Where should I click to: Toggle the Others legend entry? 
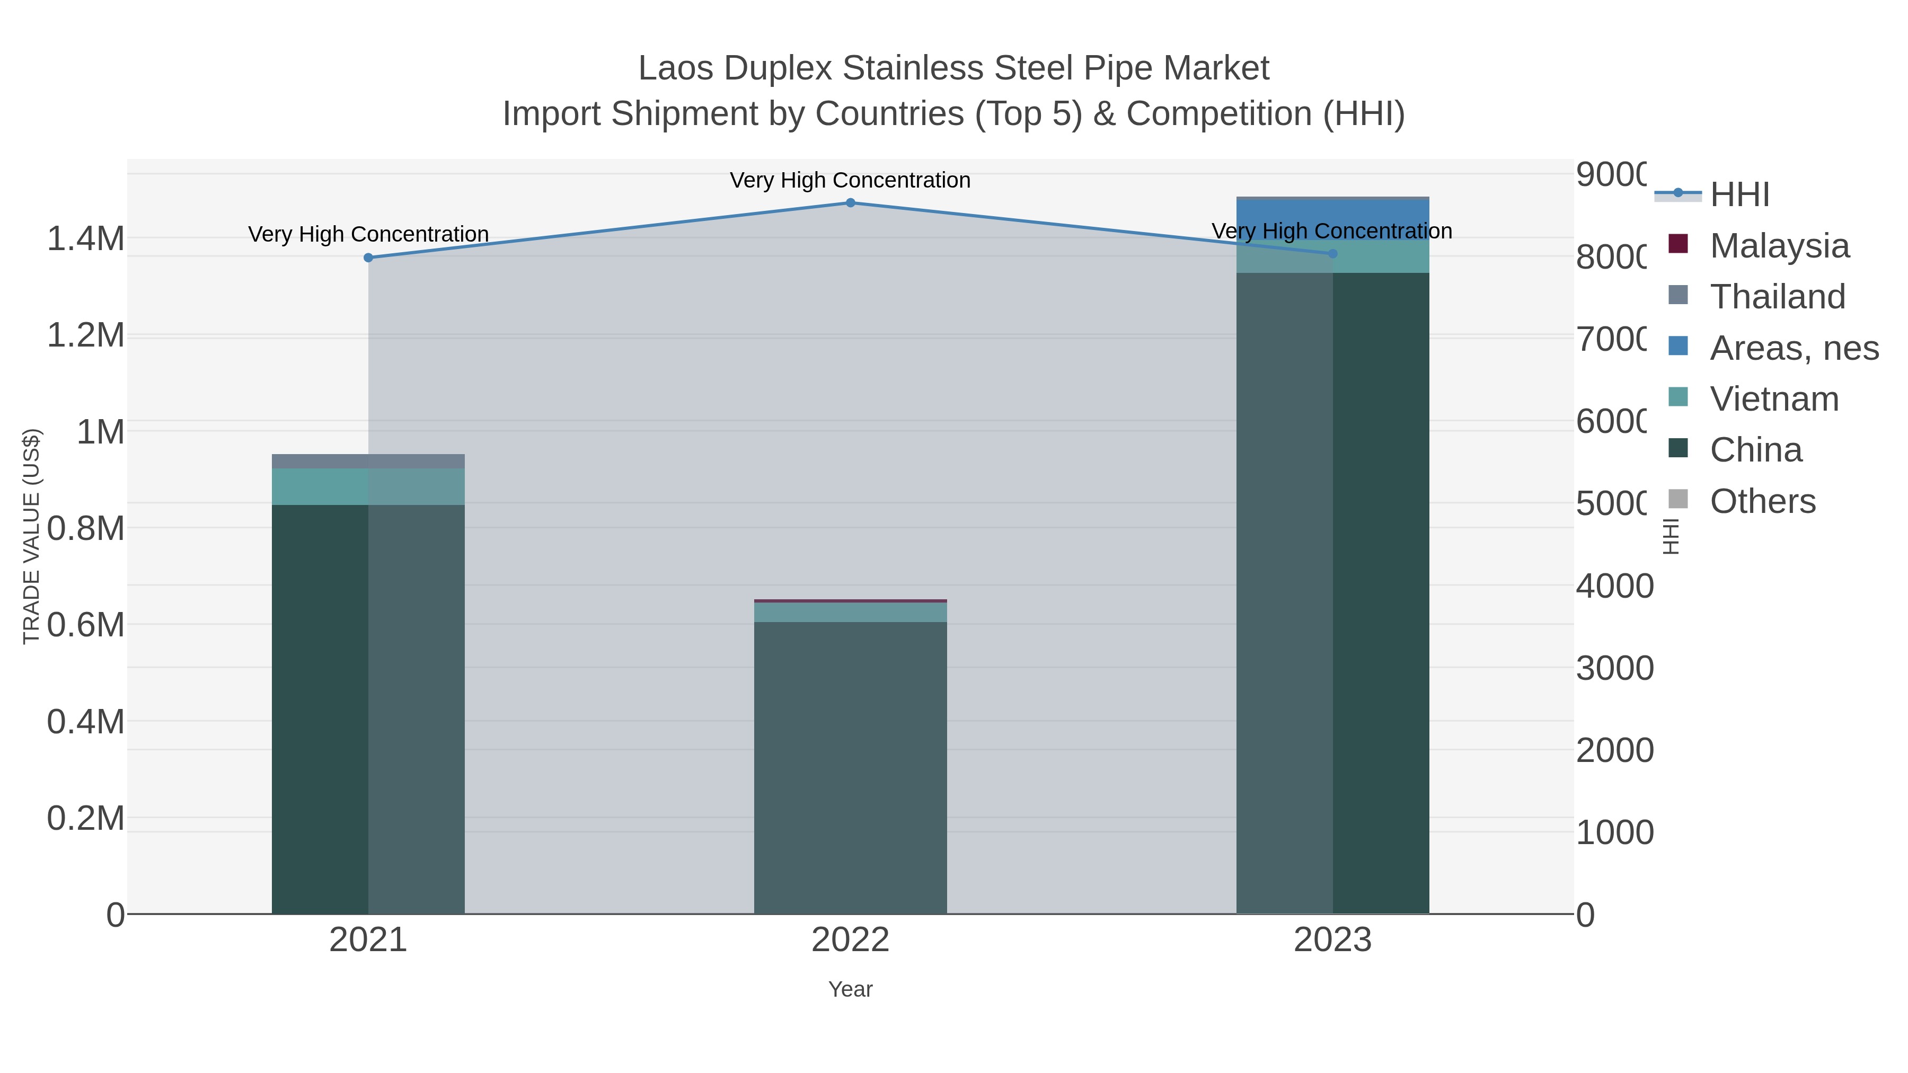point(1742,501)
